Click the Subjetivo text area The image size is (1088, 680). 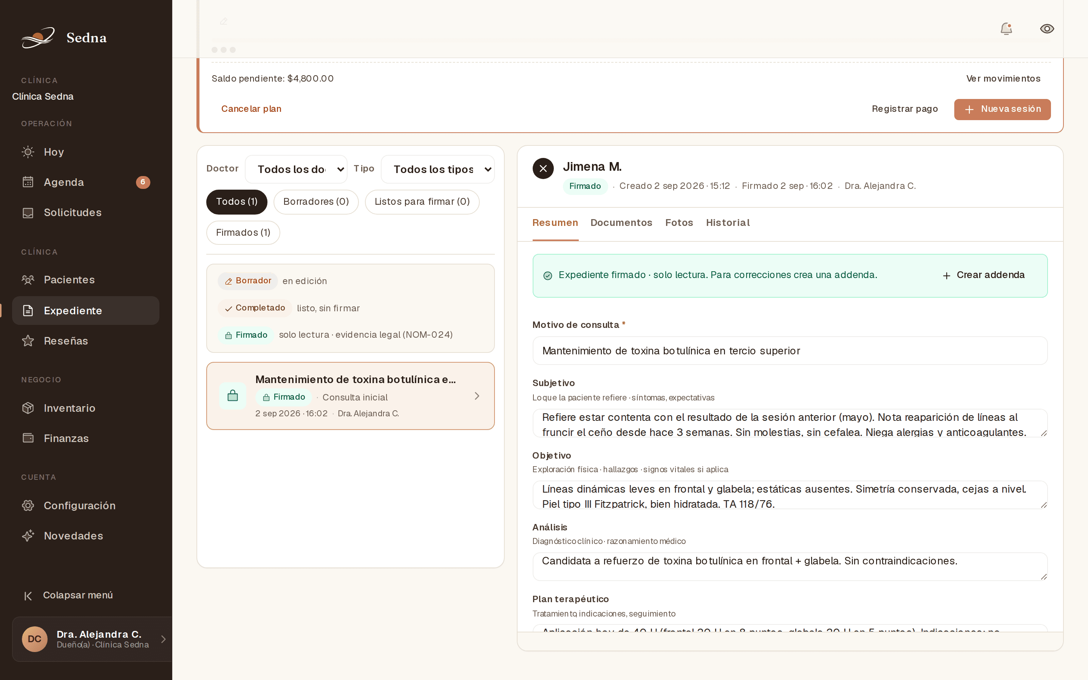point(790,423)
